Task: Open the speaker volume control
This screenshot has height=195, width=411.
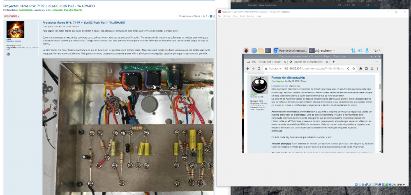Action: point(361,50)
